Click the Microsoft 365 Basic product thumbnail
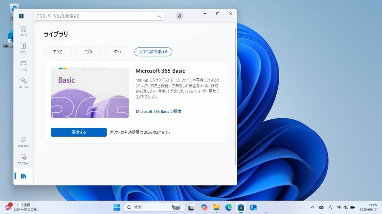Viewport: 382px width, 214px height. pyautogui.click(x=90, y=92)
